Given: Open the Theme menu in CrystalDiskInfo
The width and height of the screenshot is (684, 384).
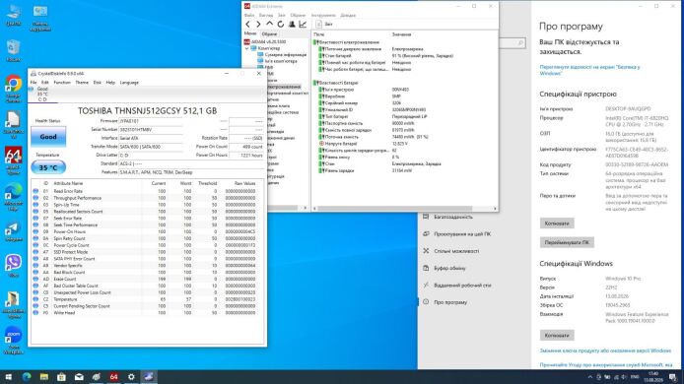Looking at the screenshot, I should click(82, 83).
